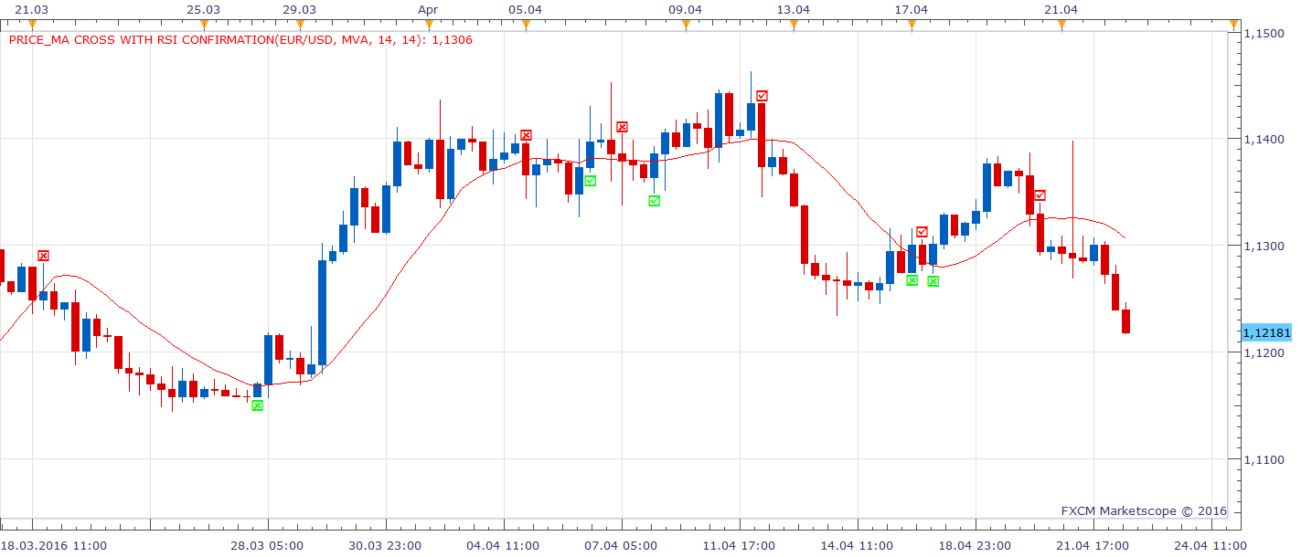Select the 13.04 date marker triangle
The width and height of the screenshot is (1301, 557).
point(794,25)
